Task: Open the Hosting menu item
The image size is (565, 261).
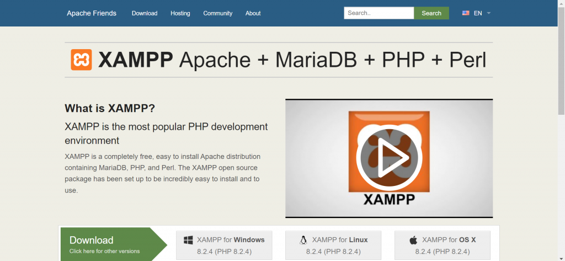Action: pyautogui.click(x=180, y=13)
